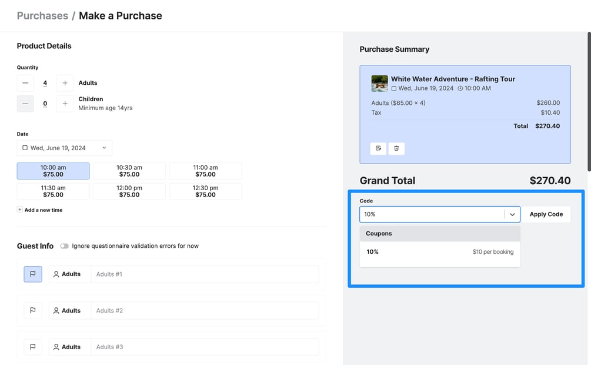Click the person icon beside Adults #1 field
The height and width of the screenshot is (365, 591).
pos(56,274)
